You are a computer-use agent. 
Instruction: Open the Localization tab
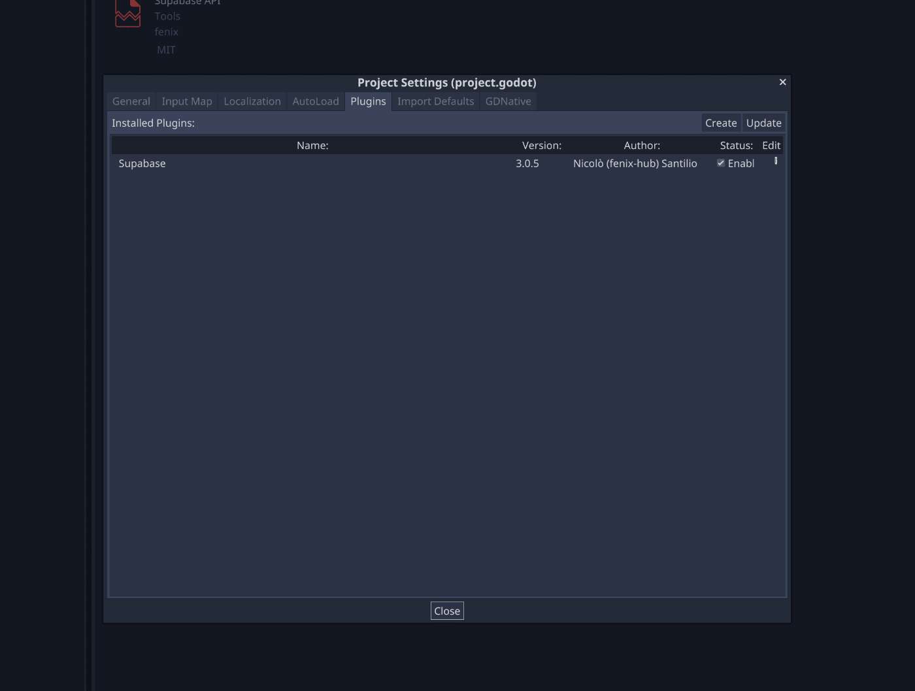tap(252, 101)
